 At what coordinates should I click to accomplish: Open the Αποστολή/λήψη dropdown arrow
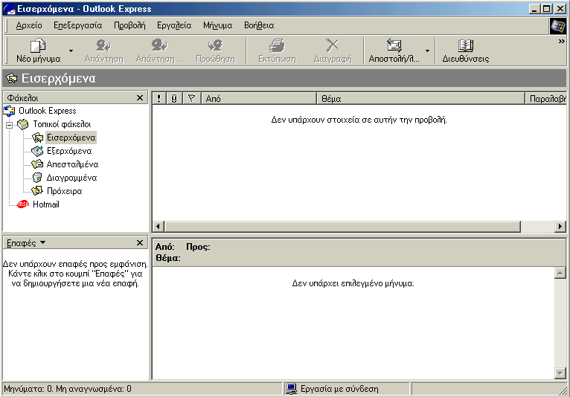(427, 51)
